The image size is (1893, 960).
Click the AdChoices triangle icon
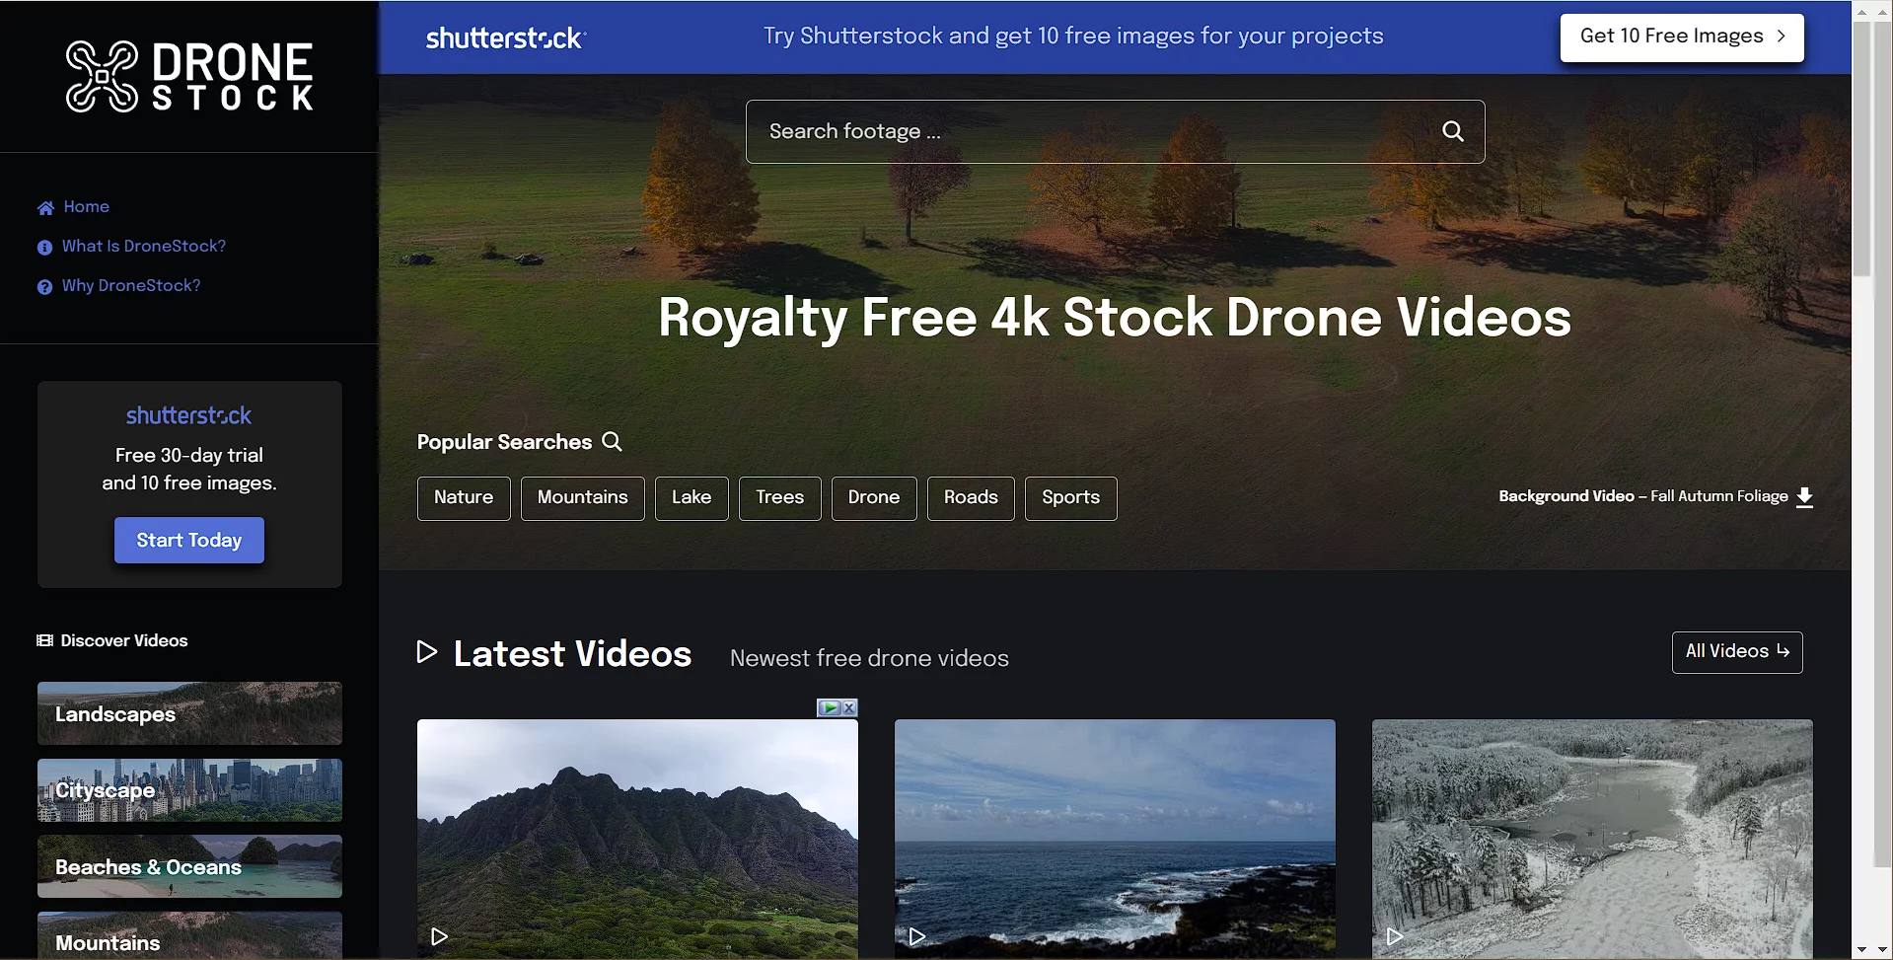pos(829,707)
